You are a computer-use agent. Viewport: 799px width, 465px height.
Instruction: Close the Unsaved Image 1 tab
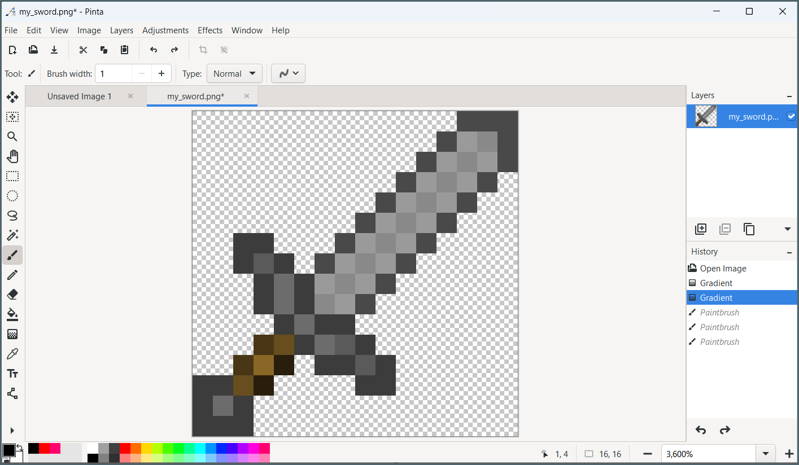(130, 96)
